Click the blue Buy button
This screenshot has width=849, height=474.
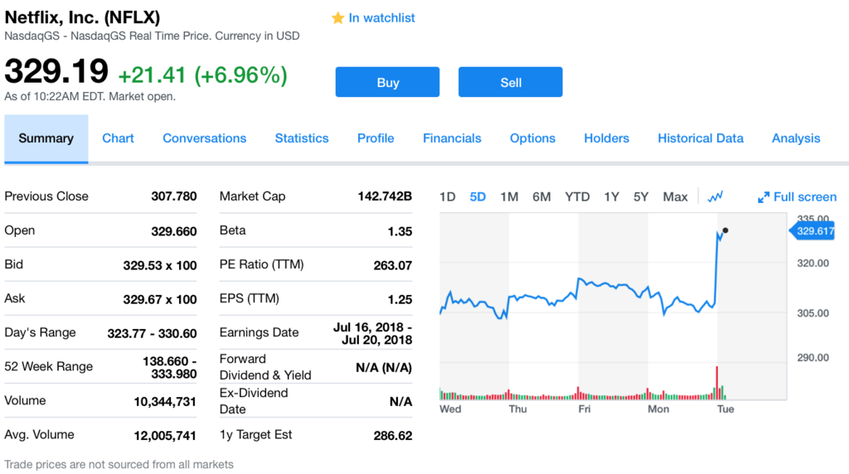coord(388,82)
